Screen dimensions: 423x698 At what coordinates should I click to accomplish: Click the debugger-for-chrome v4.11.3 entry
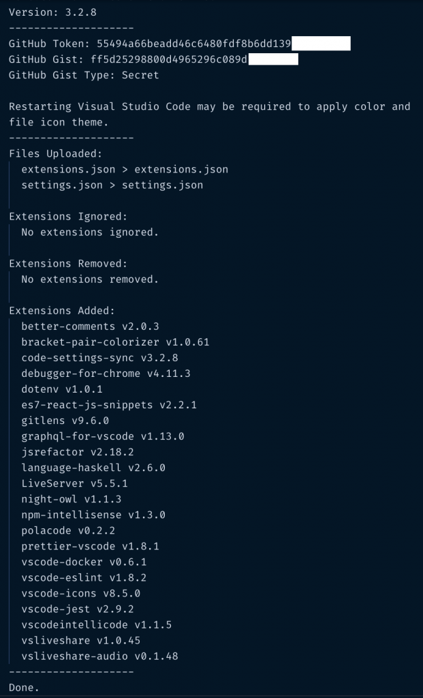[x=106, y=373]
